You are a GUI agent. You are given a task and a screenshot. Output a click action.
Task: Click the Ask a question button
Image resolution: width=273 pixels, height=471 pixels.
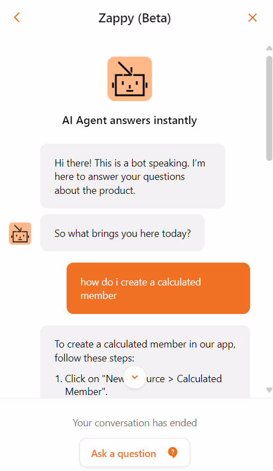pos(135,453)
